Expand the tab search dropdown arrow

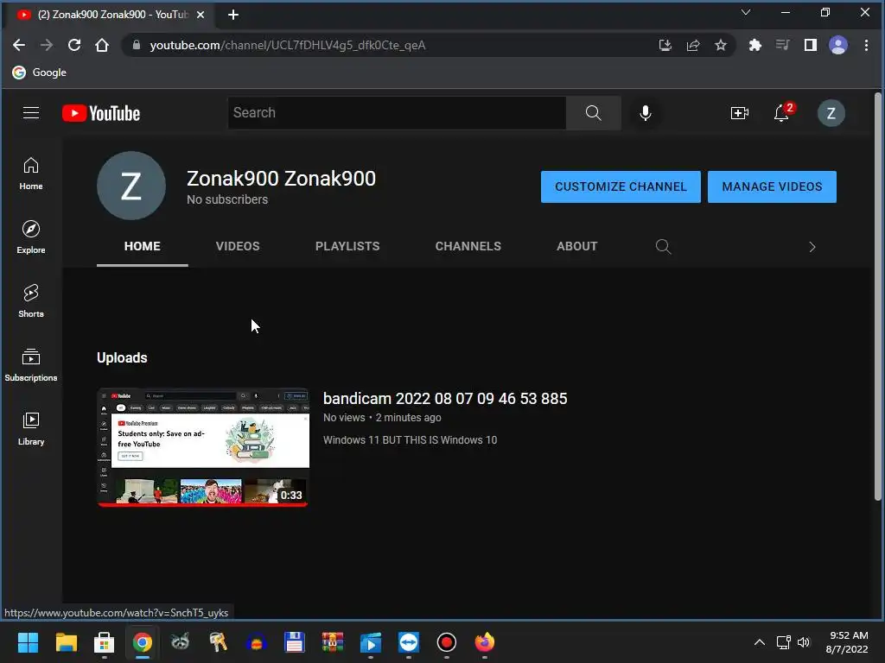coord(746,12)
